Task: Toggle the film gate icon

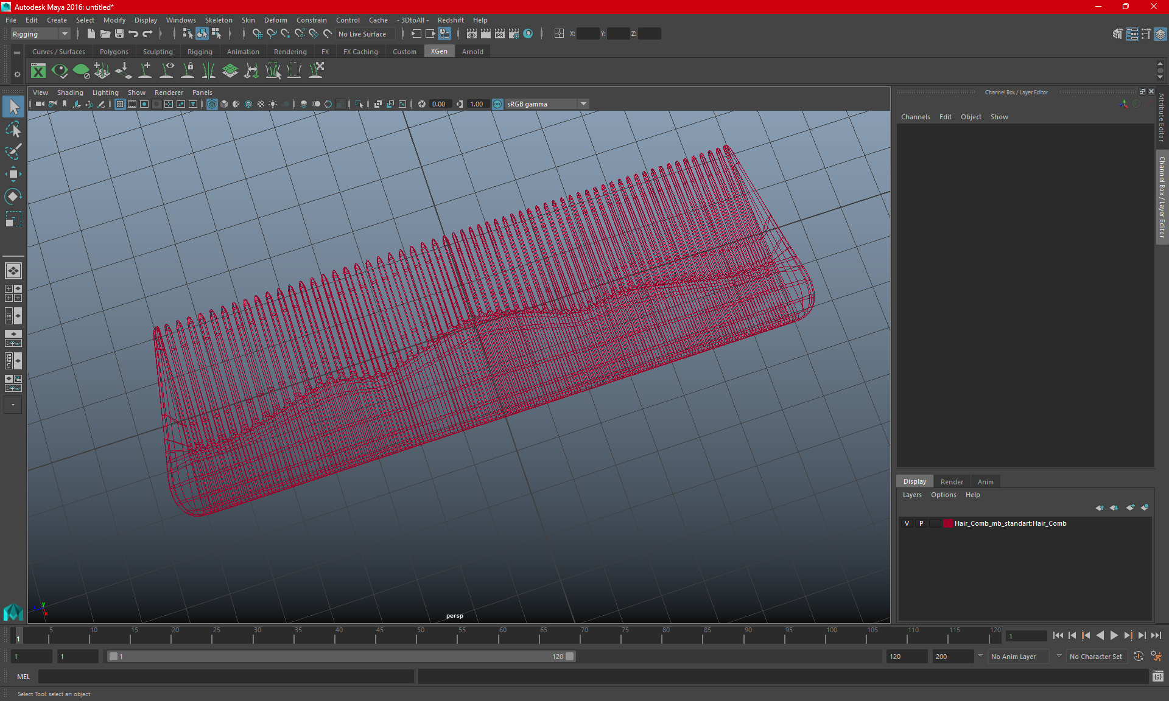Action: pos(132,104)
